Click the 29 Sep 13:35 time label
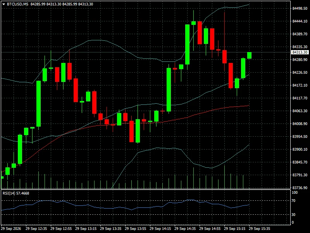 coord(111,229)
